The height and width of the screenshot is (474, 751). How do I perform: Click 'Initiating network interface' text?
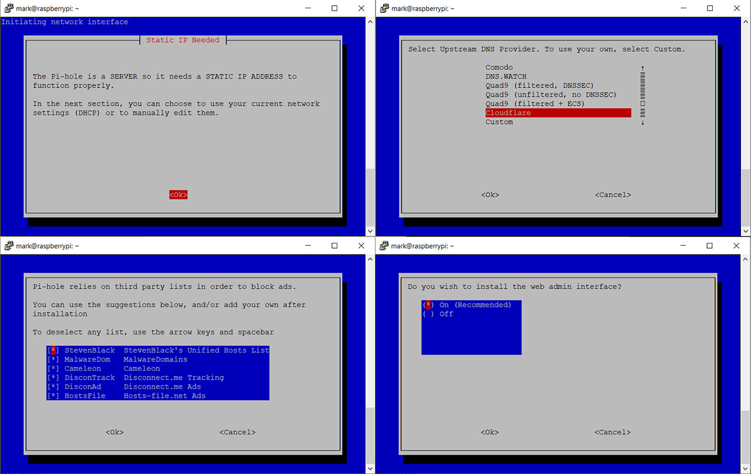[x=65, y=22]
